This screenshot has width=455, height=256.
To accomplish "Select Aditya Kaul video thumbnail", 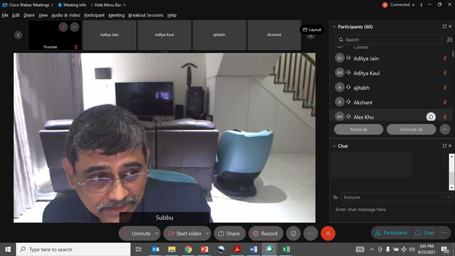I will (x=164, y=35).
